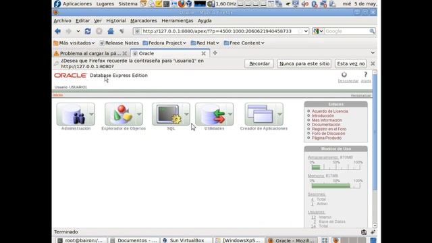432x243 pixels.
Task: Open the Documentación link
Action: 326,124
